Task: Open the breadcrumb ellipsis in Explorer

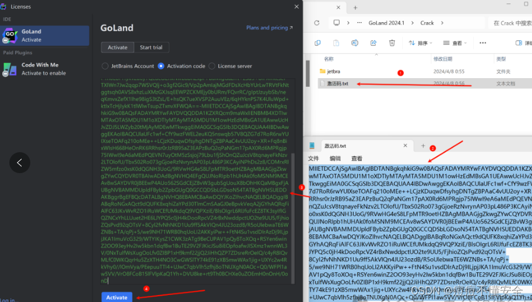Action: (360, 23)
